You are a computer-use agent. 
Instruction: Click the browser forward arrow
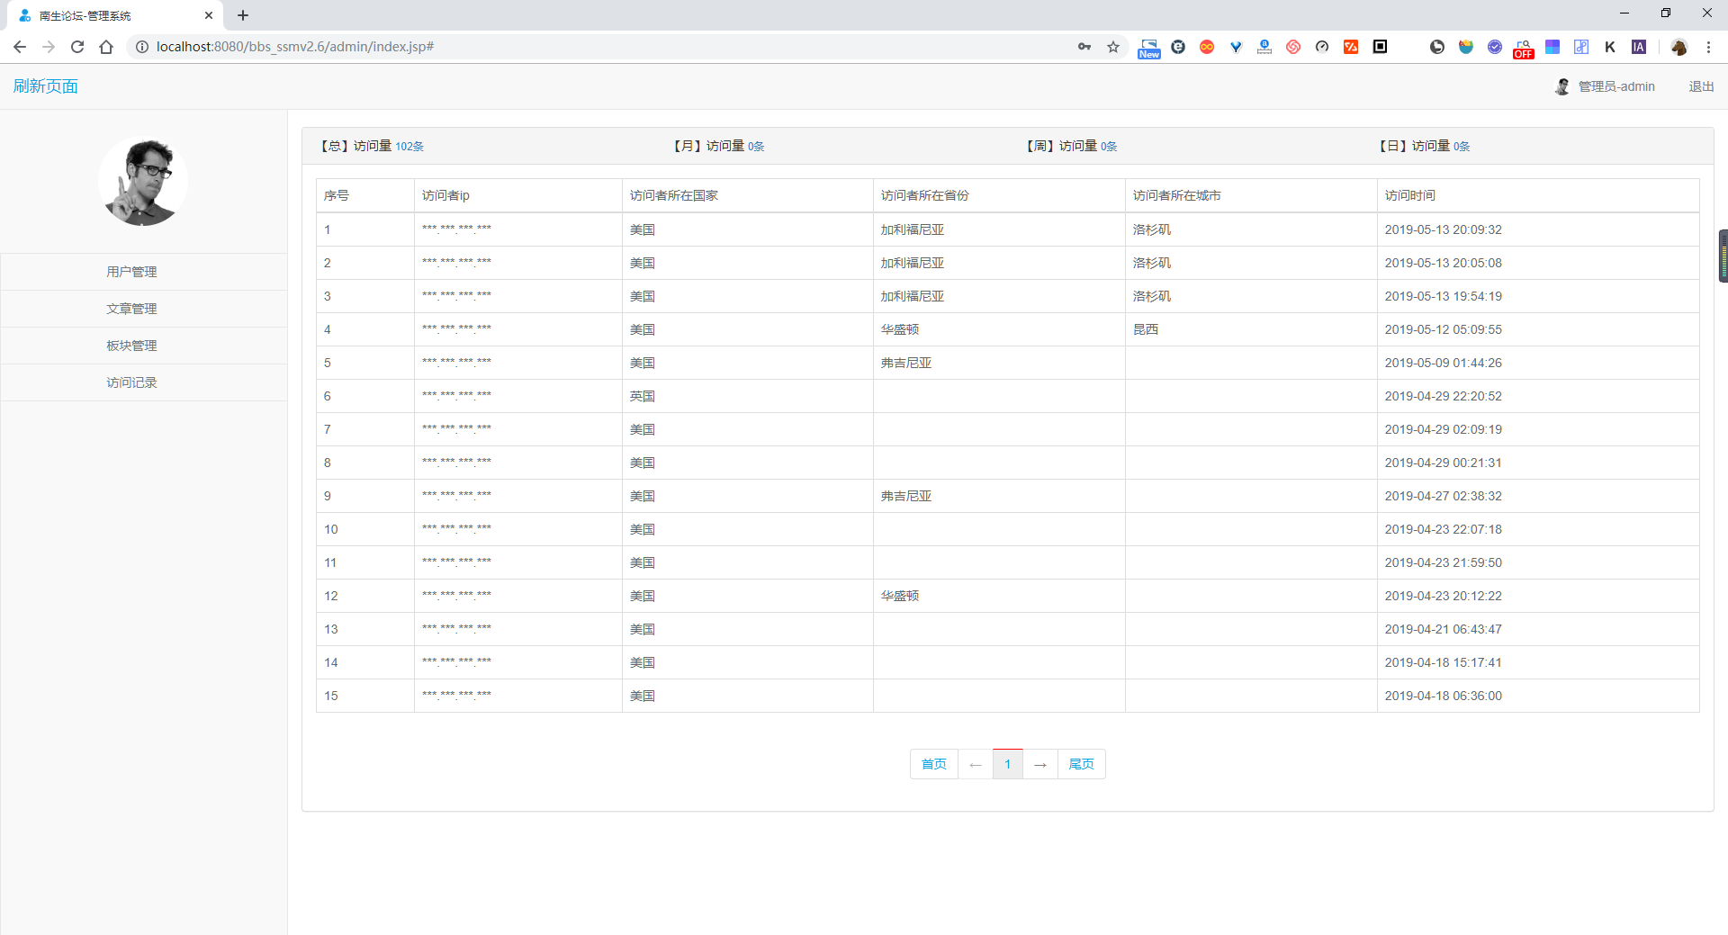49,47
